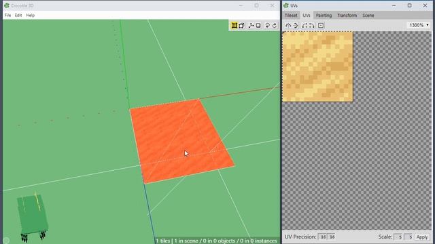This screenshot has width=435, height=244.
Task: Maximize the UVs window
Action: pyautogui.click(x=409, y=5)
